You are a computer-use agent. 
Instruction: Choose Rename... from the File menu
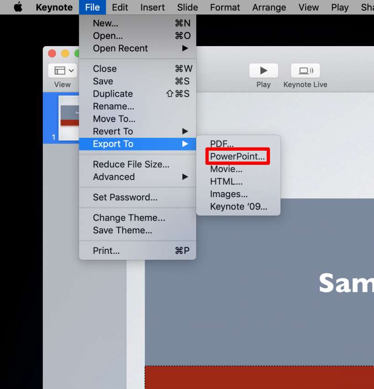click(138, 106)
